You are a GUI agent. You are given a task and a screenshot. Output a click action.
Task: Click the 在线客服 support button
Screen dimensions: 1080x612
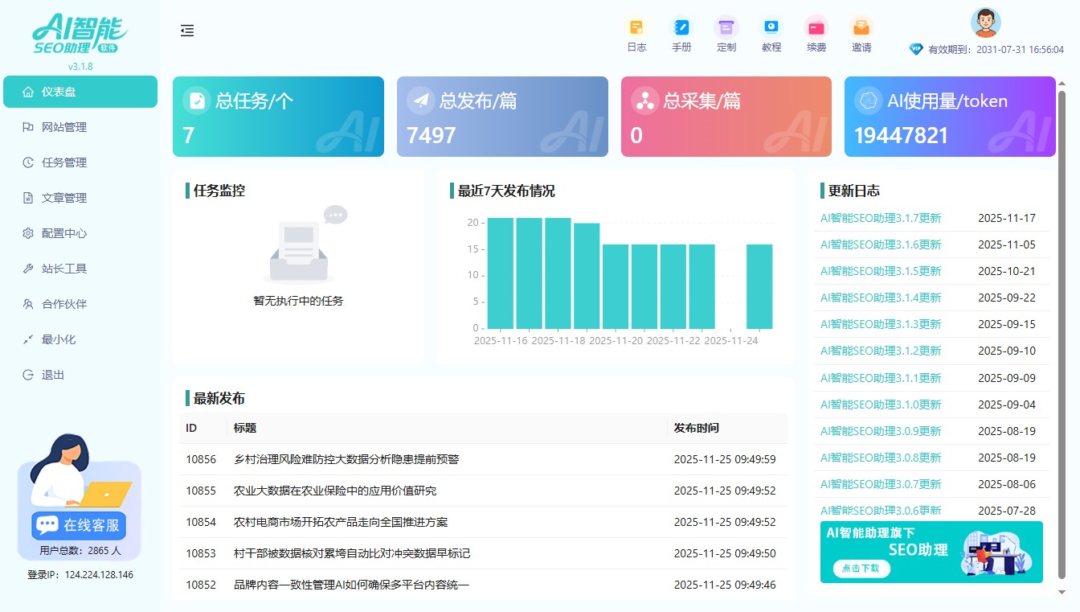click(x=80, y=525)
